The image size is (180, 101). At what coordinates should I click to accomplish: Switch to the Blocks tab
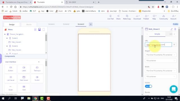point(29,24)
